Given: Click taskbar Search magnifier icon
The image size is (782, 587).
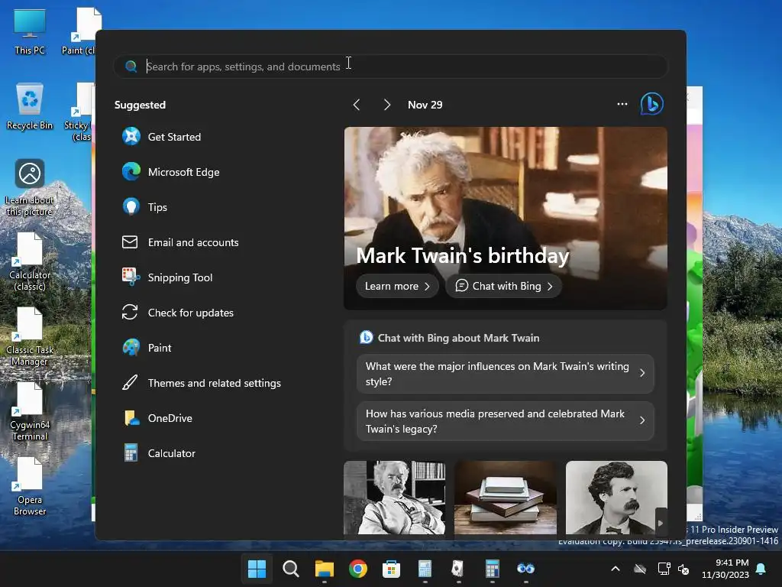Looking at the screenshot, I should click(291, 569).
